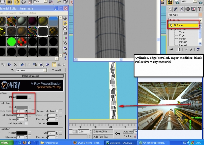The width and height of the screenshot is (204, 145).
Task: Pick material from object with eyedropper
Action: pos(13,70)
